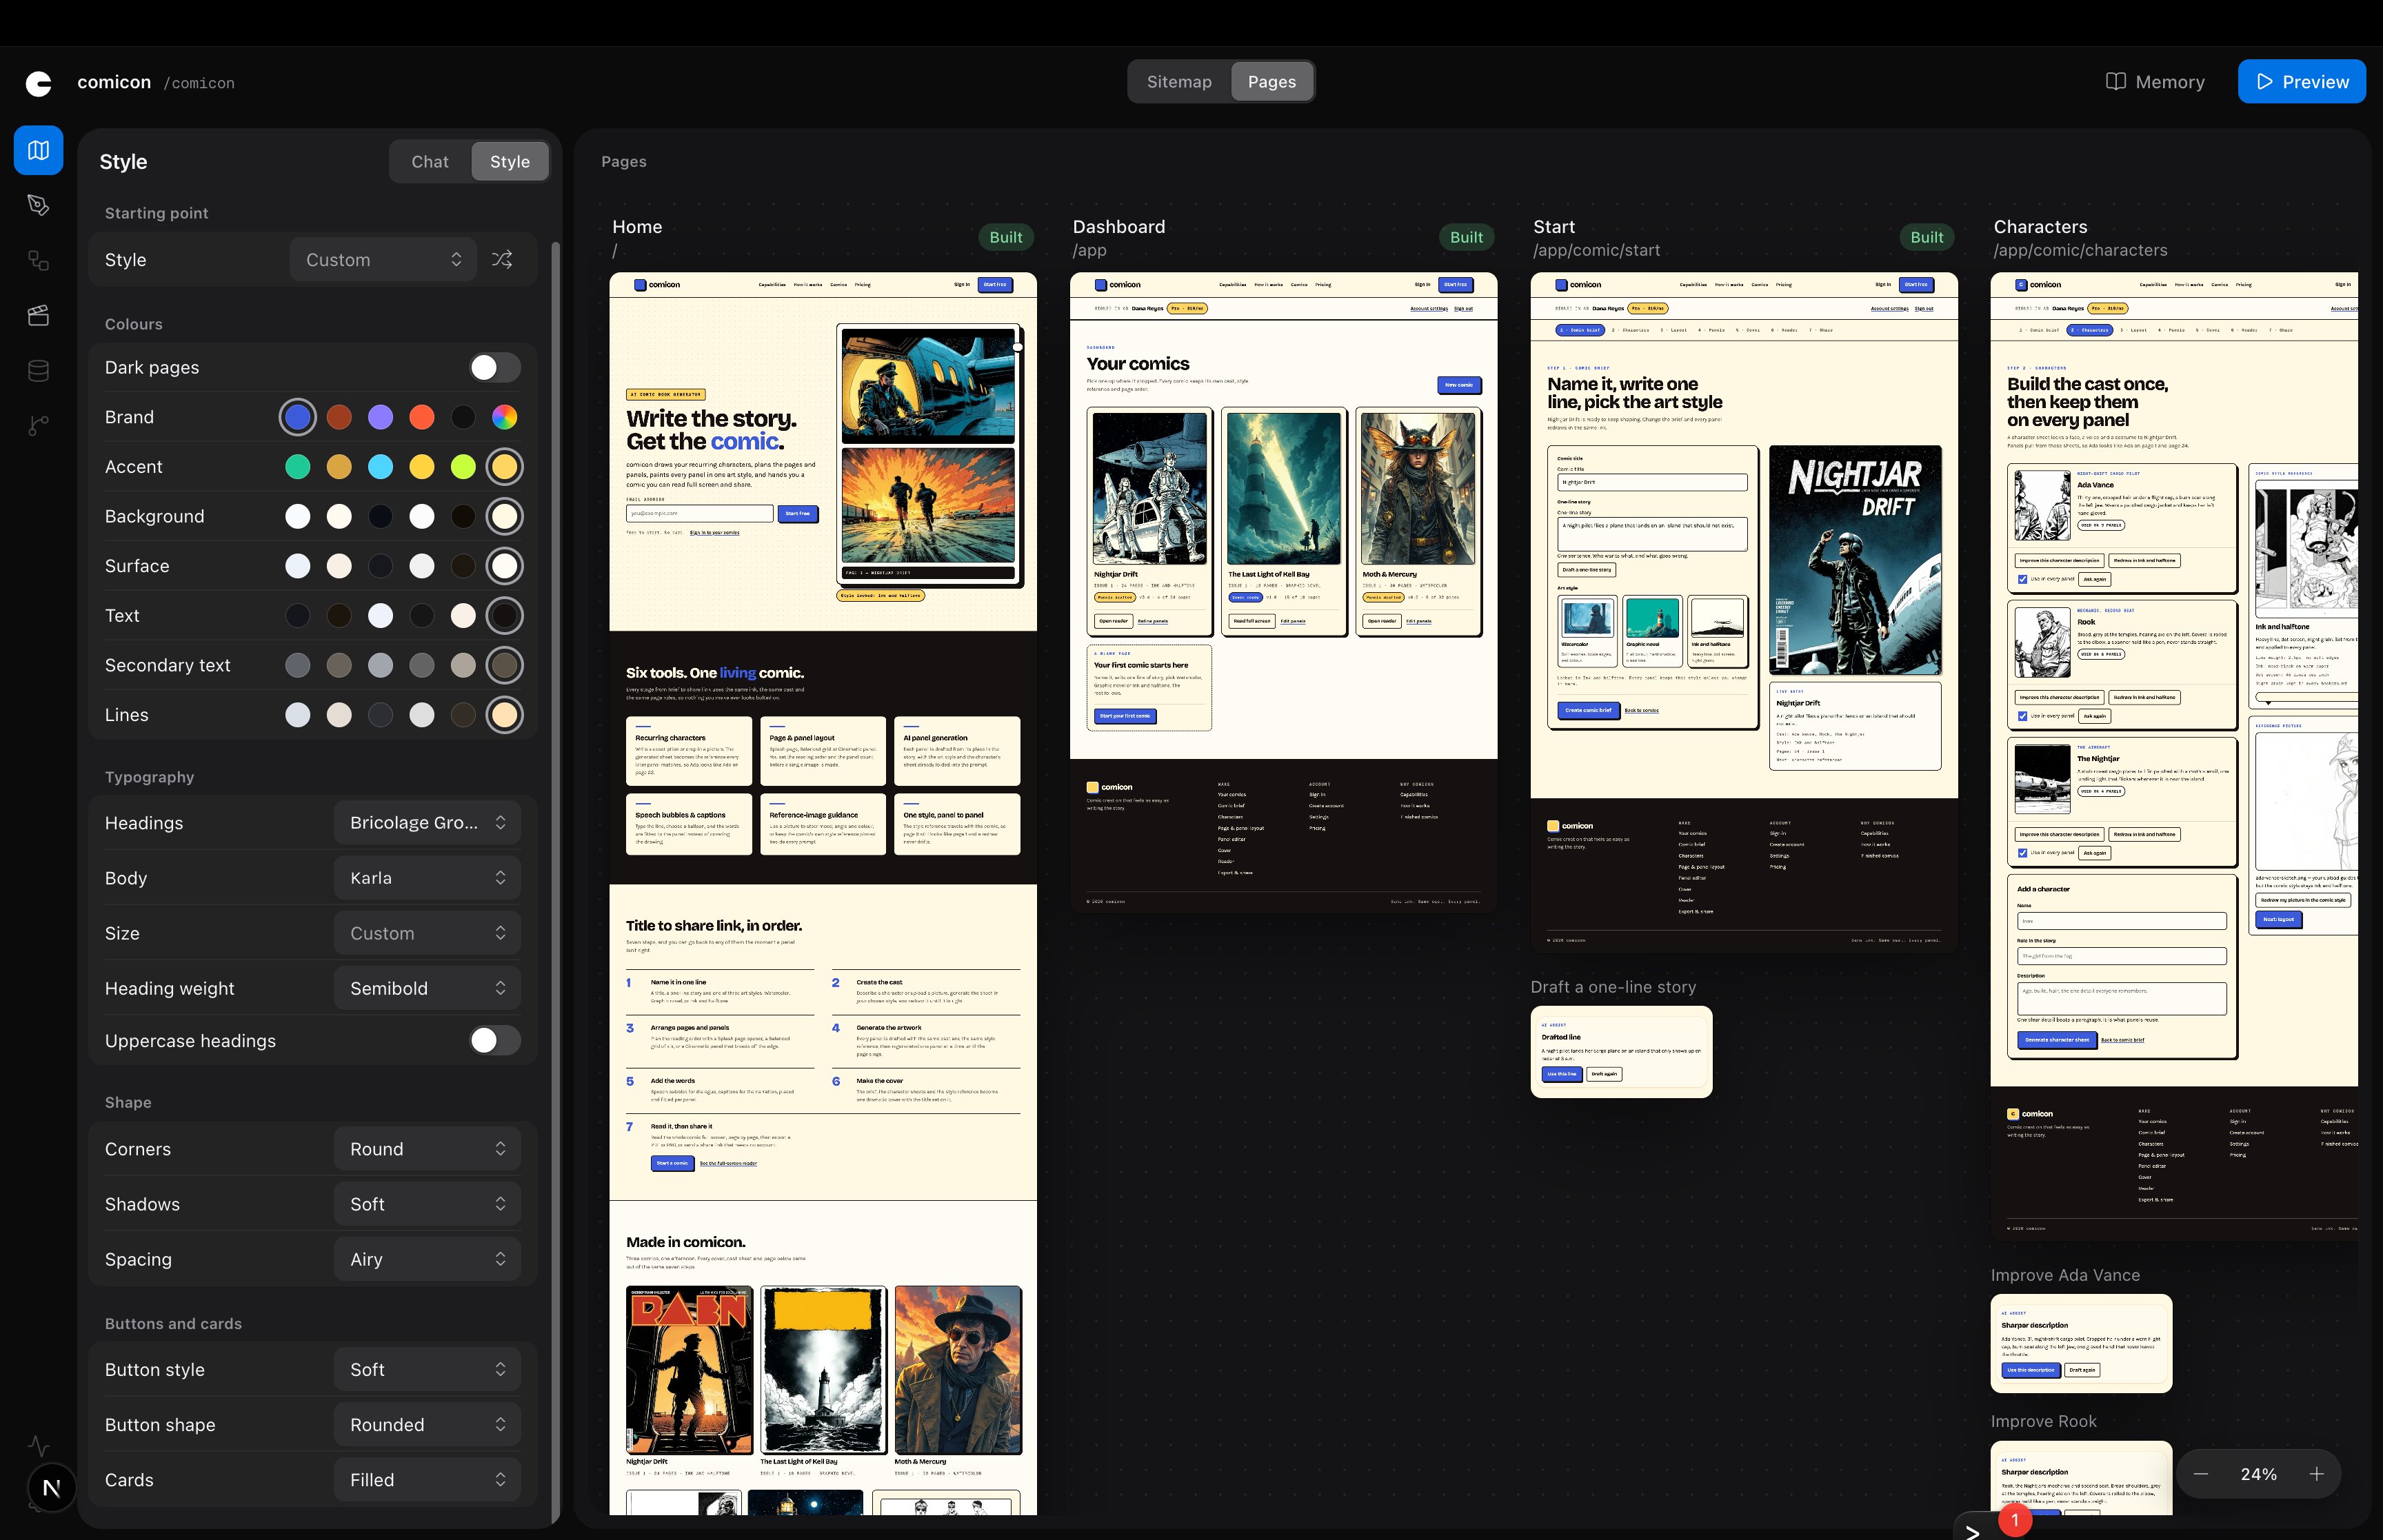Open the Button shape dropdown
Viewport: 2383px width, 1540px height.
[x=428, y=1425]
